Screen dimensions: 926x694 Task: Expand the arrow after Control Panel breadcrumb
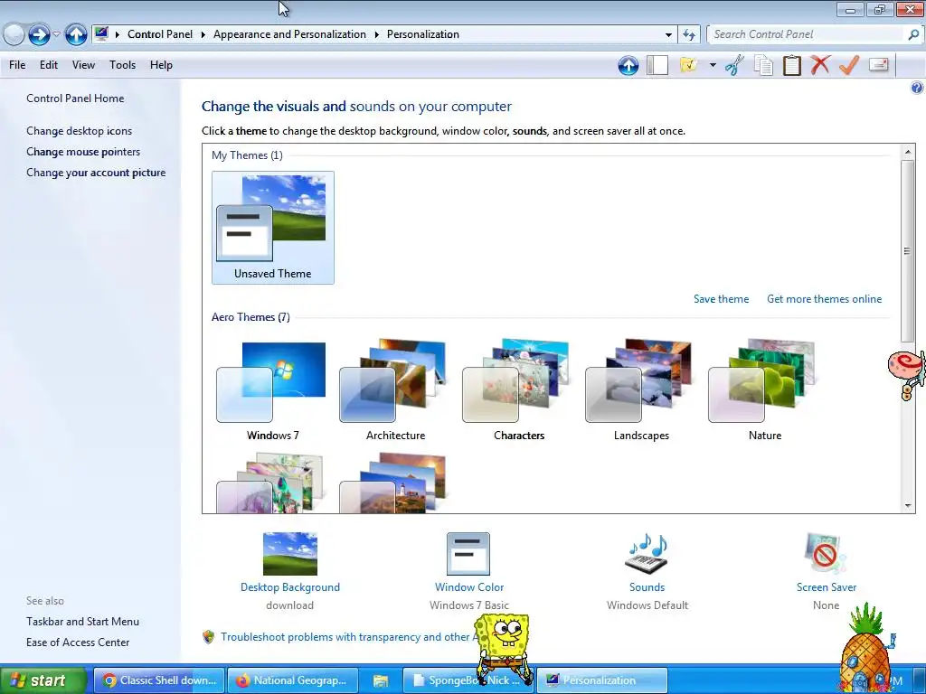203,34
